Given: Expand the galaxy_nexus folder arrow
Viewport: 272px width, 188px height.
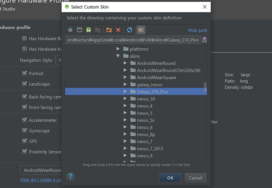Looking at the screenshot, I should [125, 85].
